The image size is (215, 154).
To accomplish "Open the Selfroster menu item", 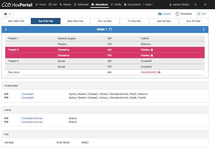I will click(x=82, y=5).
